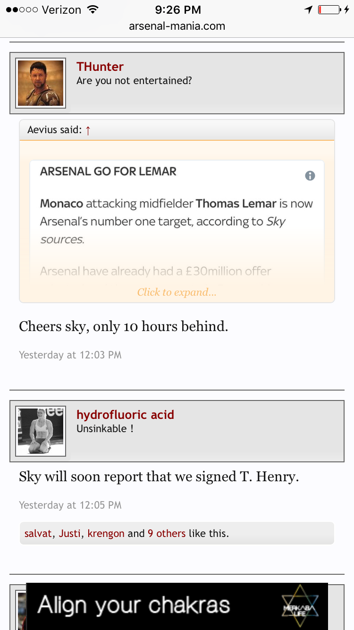Tap the info icon in the Lemar article

[310, 176]
